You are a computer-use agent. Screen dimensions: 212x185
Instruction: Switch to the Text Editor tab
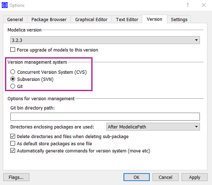click(x=127, y=20)
